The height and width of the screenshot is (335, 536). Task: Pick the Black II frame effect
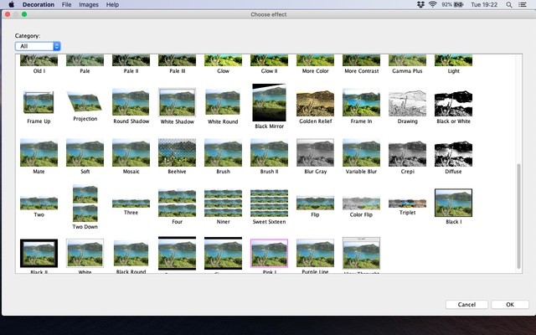39,253
